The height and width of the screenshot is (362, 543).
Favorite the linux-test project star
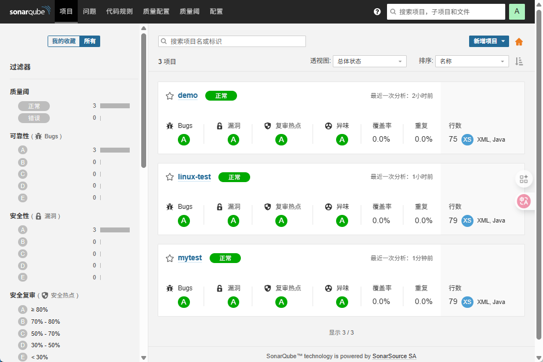[169, 177]
